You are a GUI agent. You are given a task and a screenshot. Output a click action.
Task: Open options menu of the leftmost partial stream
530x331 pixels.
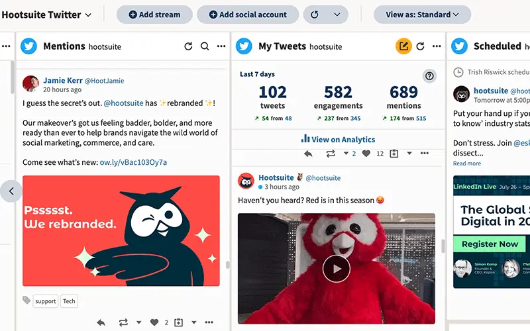coord(6,46)
